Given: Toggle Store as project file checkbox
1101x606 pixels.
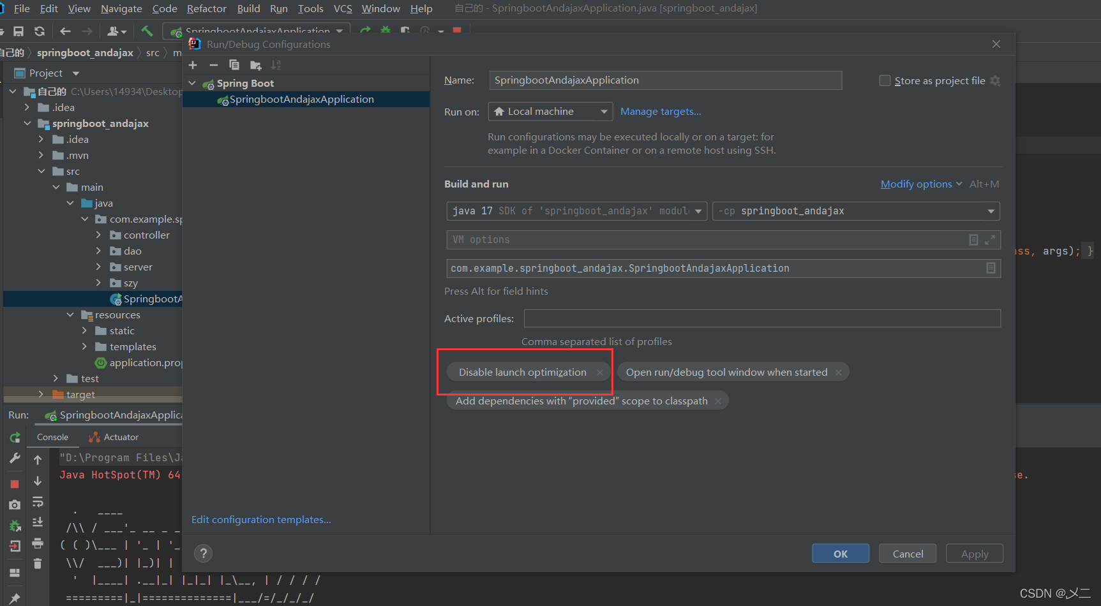Looking at the screenshot, I should point(885,80).
